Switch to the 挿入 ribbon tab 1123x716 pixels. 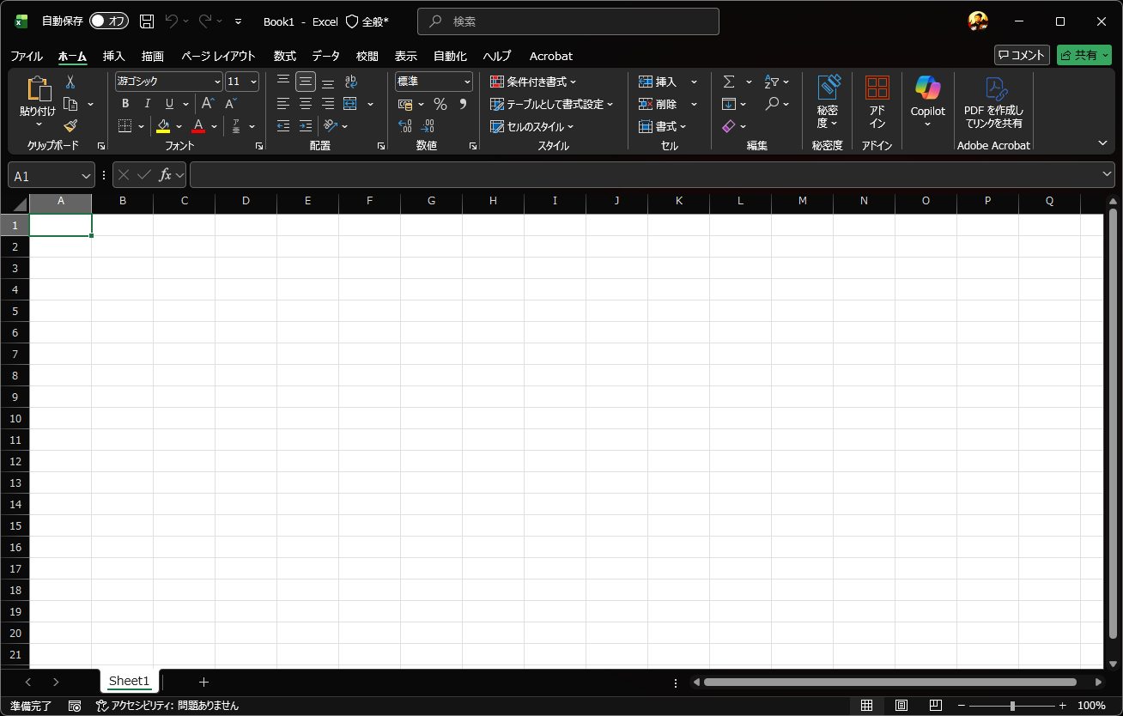[113, 56]
